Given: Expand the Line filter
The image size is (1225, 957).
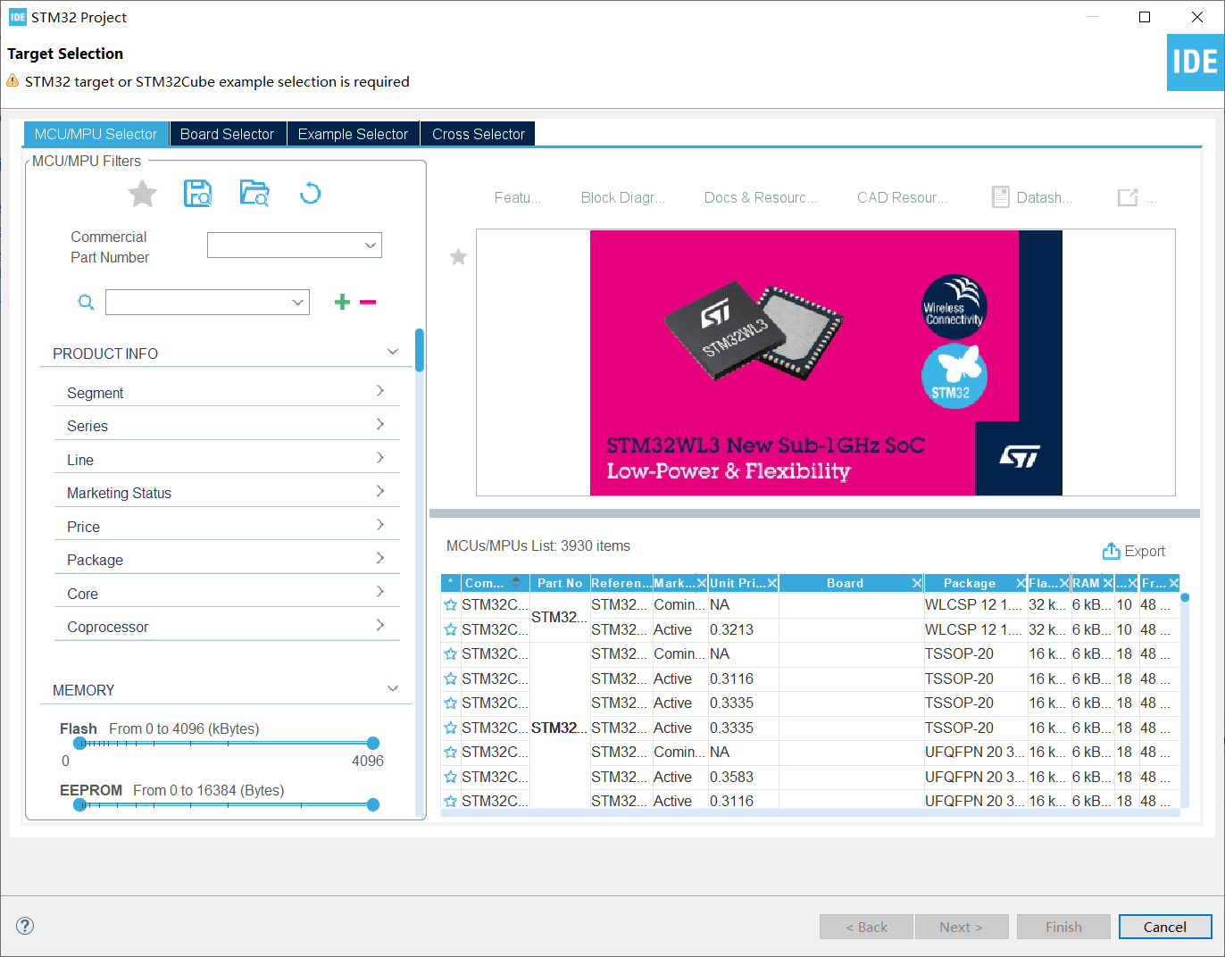Looking at the screenshot, I should click(380, 458).
